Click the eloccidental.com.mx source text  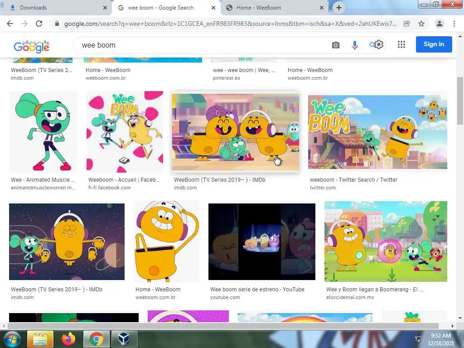pos(350,297)
